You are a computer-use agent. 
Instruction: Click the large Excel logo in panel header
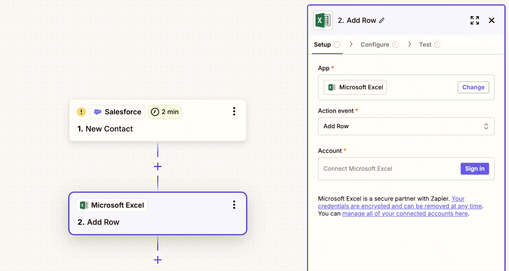[323, 20]
